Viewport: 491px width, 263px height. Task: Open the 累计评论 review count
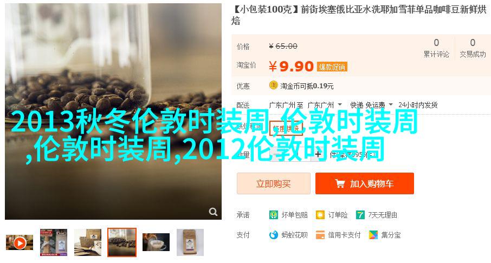(436, 48)
